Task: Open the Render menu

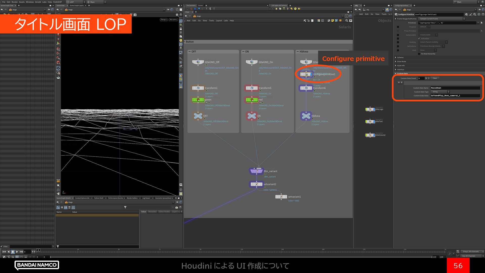Action: pyautogui.click(x=15, y=2)
